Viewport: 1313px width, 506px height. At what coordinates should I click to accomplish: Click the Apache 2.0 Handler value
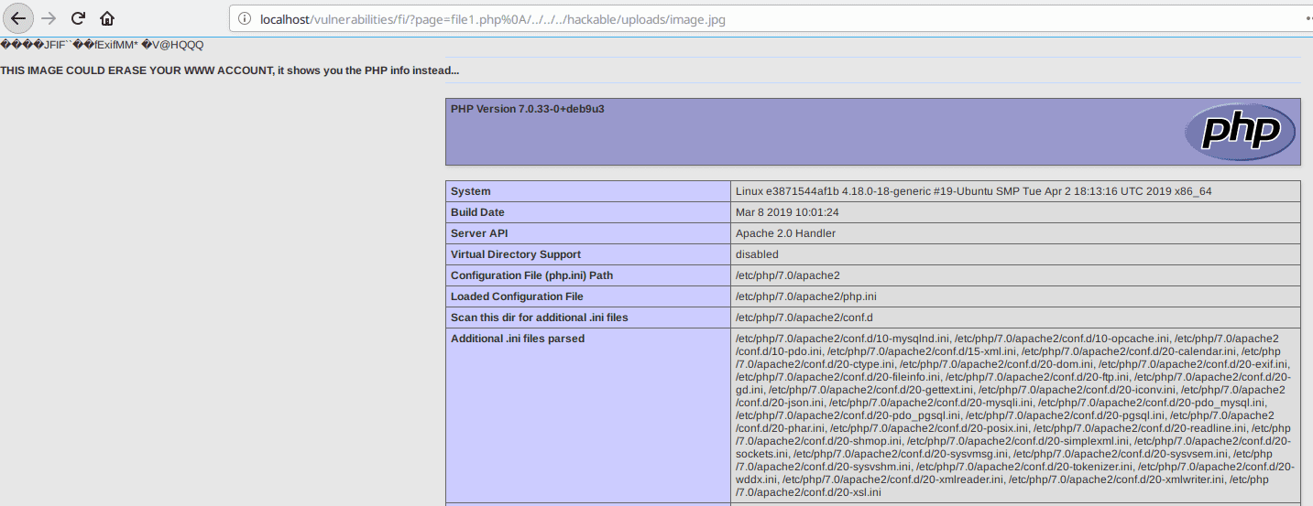point(785,233)
